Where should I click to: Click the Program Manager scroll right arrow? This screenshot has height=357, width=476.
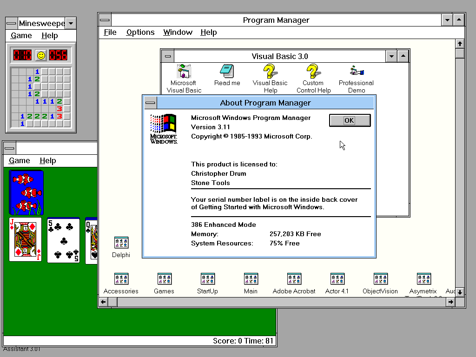coord(450,302)
